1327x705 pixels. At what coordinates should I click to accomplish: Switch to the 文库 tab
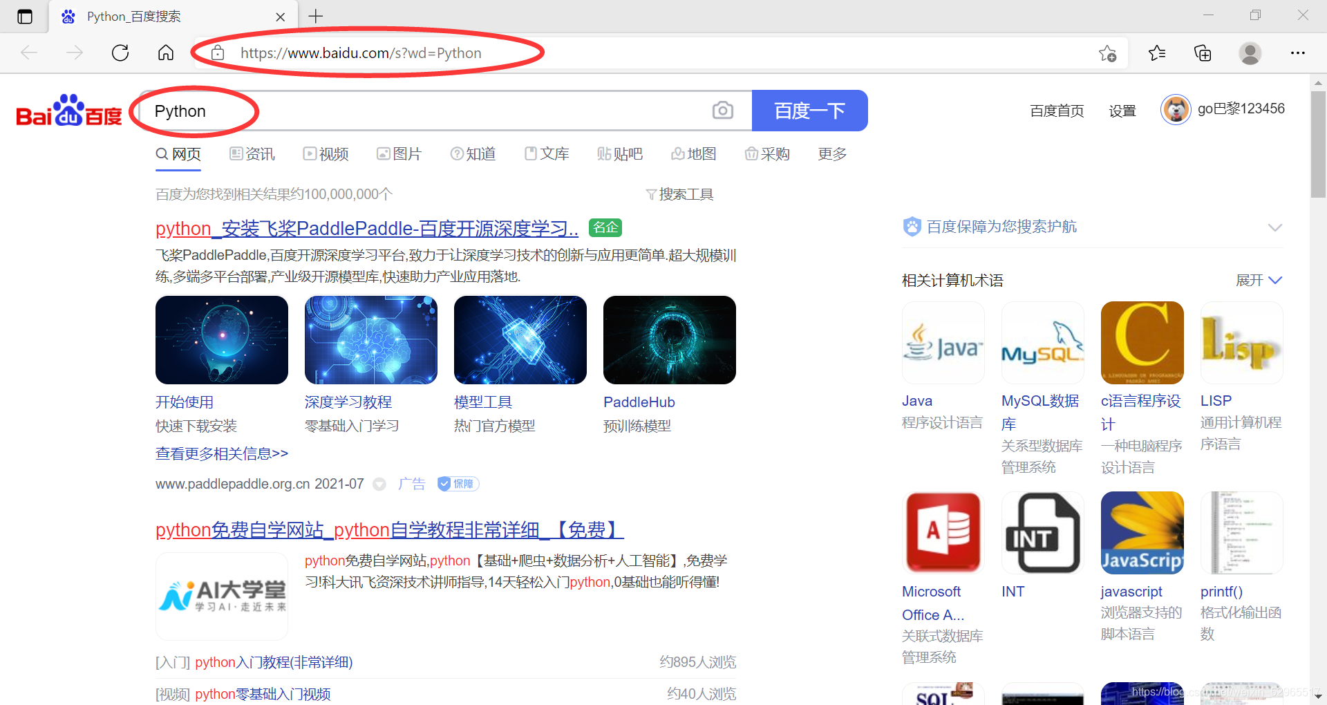[547, 153]
